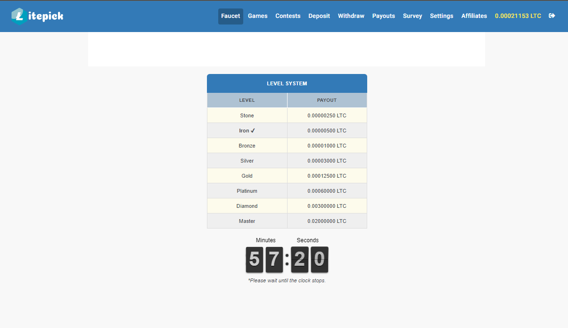Select the Diamond level cell
The height and width of the screenshot is (328, 568).
247,206
